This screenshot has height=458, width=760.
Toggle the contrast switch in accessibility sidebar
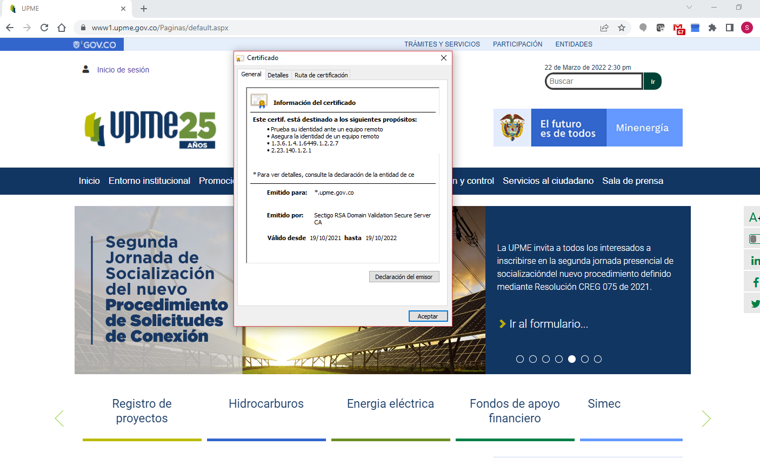[x=754, y=239]
